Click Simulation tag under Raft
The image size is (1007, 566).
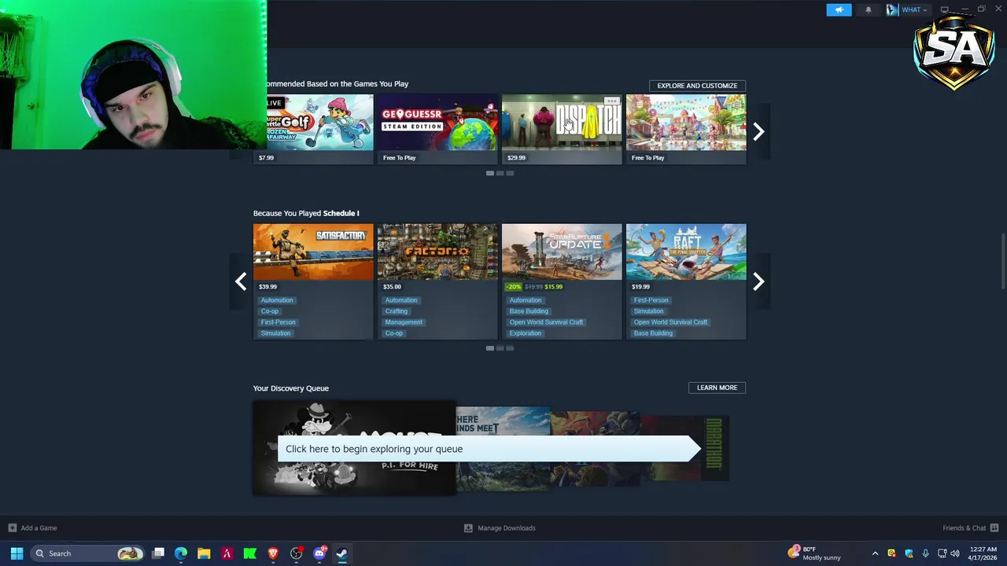(649, 311)
